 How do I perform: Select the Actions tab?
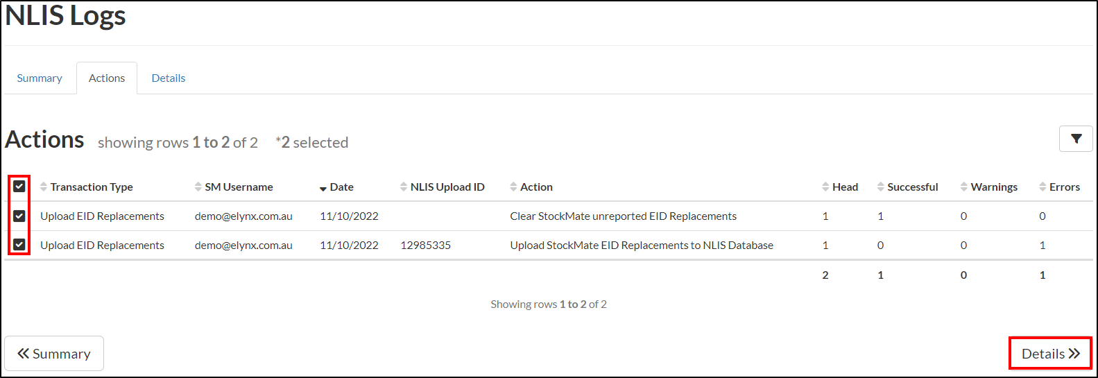tap(107, 78)
